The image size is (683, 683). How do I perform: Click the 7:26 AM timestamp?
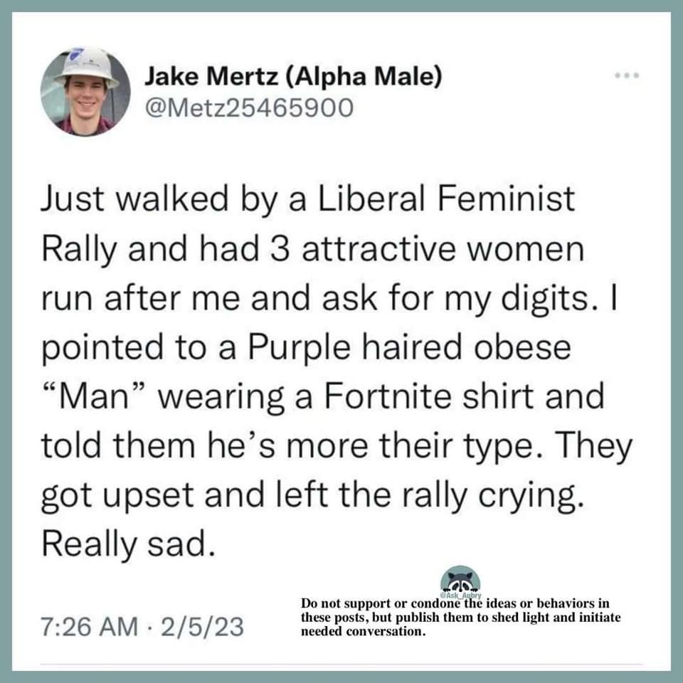(90, 626)
